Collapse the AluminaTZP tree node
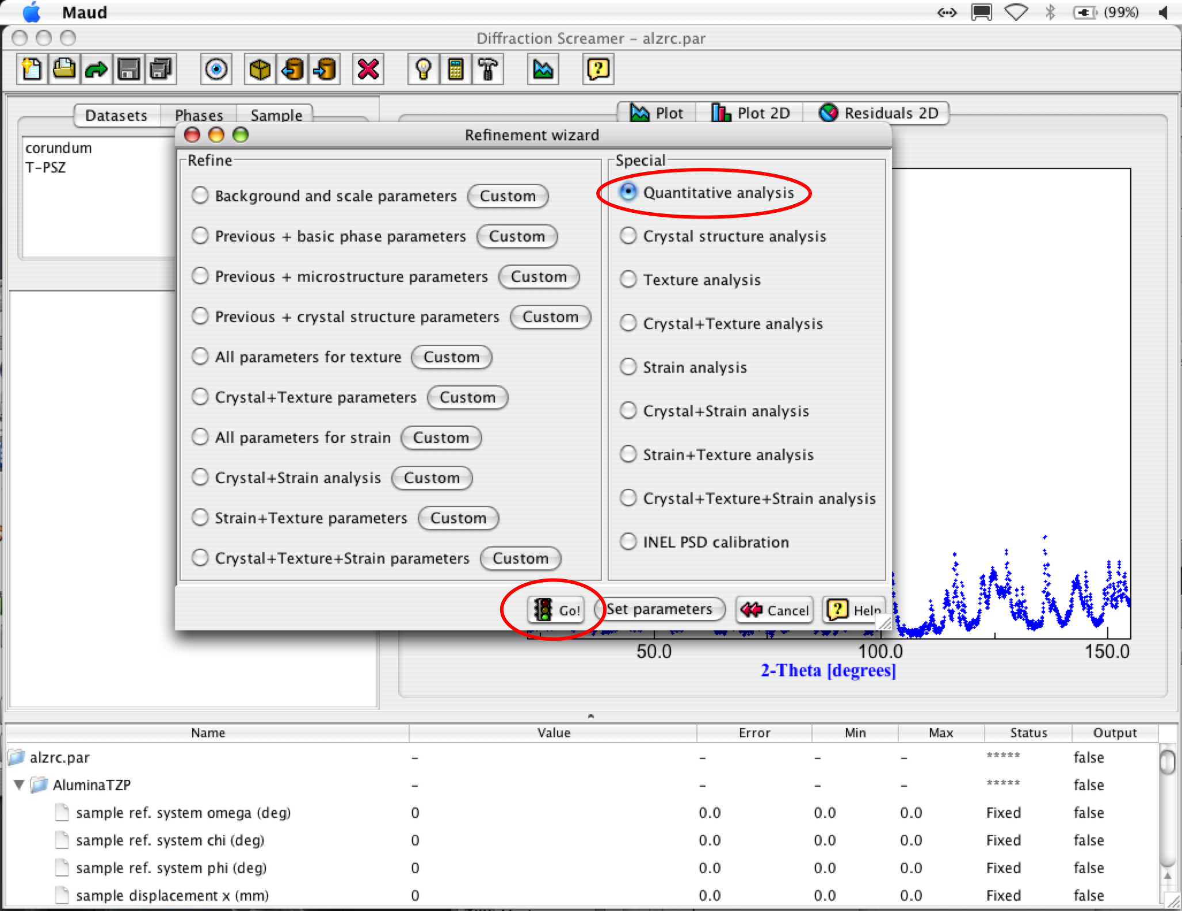1182x911 pixels. point(19,784)
